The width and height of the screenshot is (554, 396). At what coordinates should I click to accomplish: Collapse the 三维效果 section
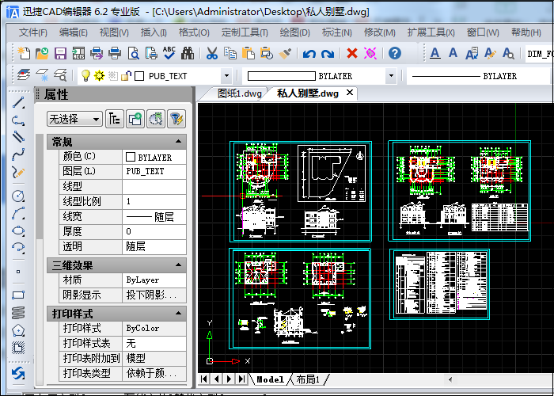pos(178,265)
